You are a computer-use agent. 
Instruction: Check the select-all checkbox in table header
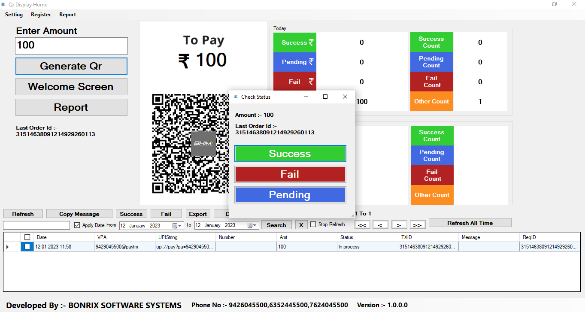coord(27,237)
